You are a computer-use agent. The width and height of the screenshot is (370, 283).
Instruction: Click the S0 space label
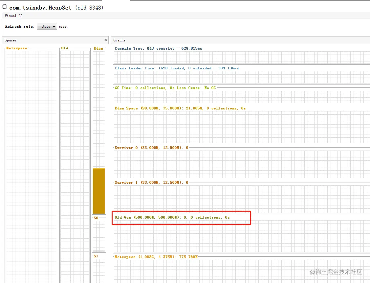(x=96, y=218)
